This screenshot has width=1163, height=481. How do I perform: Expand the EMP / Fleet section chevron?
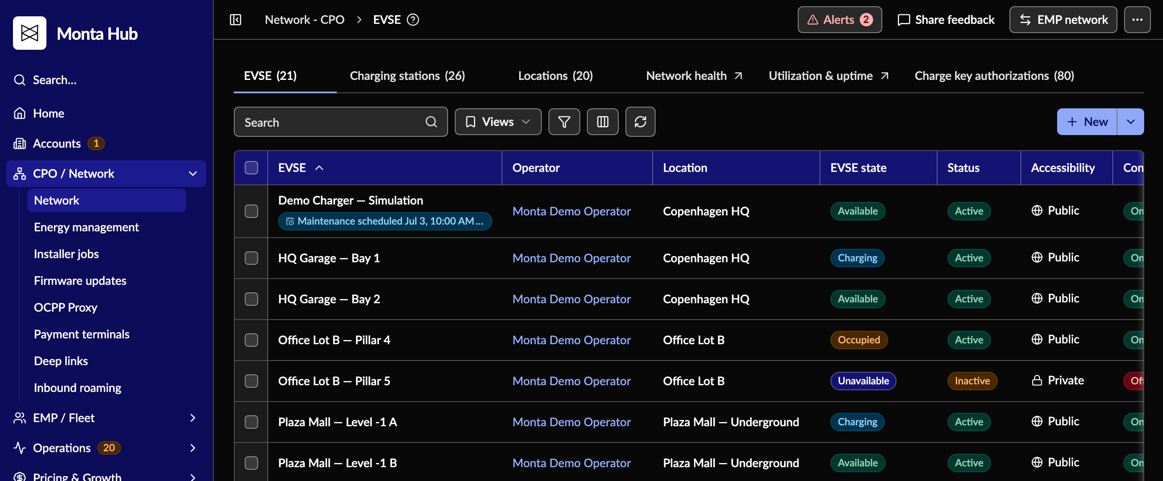(x=193, y=418)
